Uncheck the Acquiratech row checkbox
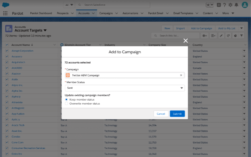The image size is (251, 157). (x=7, y=62)
